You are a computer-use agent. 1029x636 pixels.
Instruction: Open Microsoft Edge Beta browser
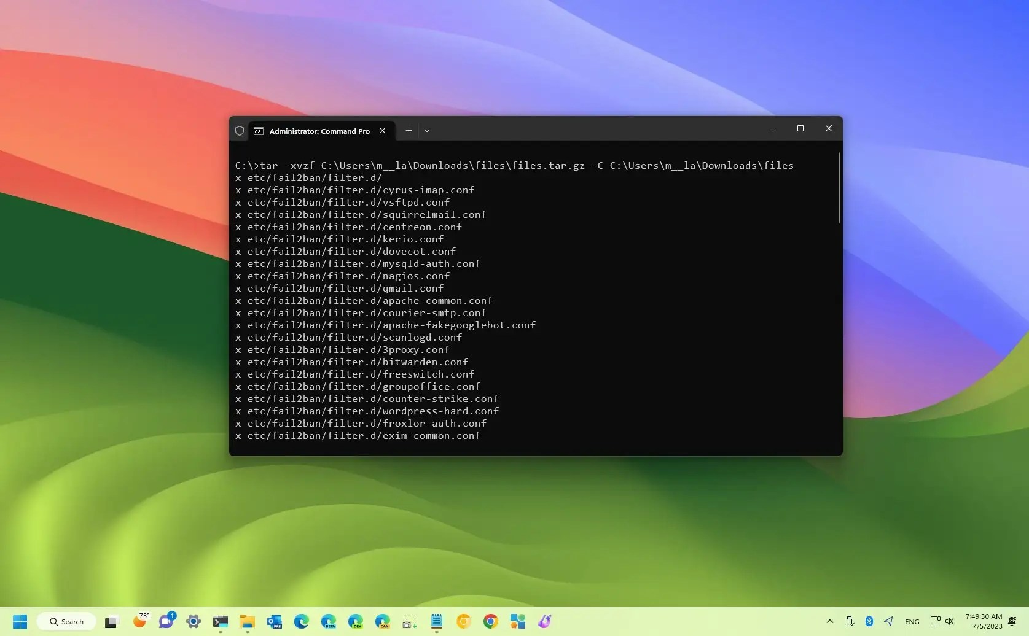[329, 621]
